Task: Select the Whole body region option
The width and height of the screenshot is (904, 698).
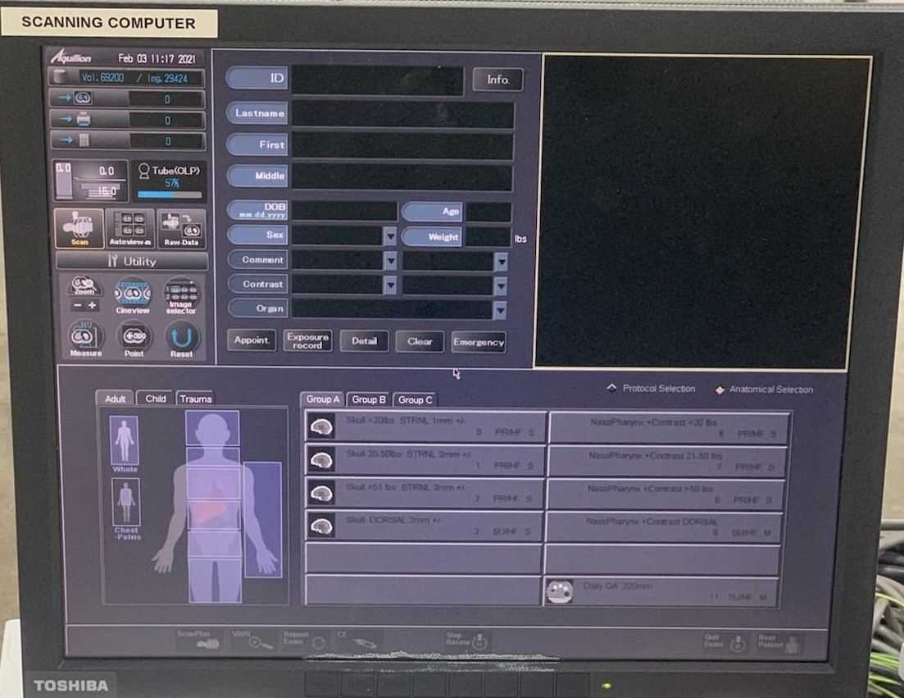Action: coord(125,443)
